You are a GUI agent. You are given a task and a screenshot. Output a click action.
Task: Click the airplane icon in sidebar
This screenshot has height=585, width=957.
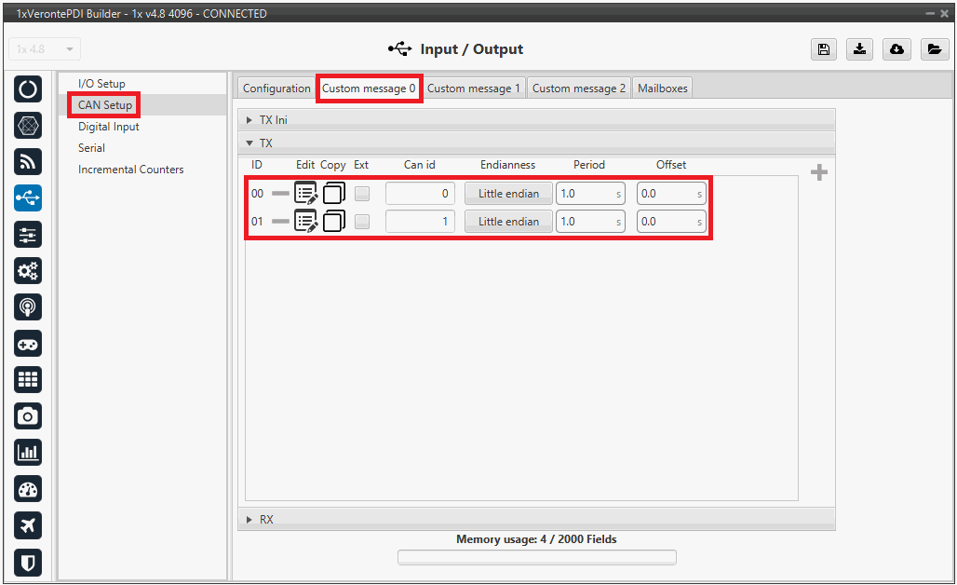coord(28,525)
